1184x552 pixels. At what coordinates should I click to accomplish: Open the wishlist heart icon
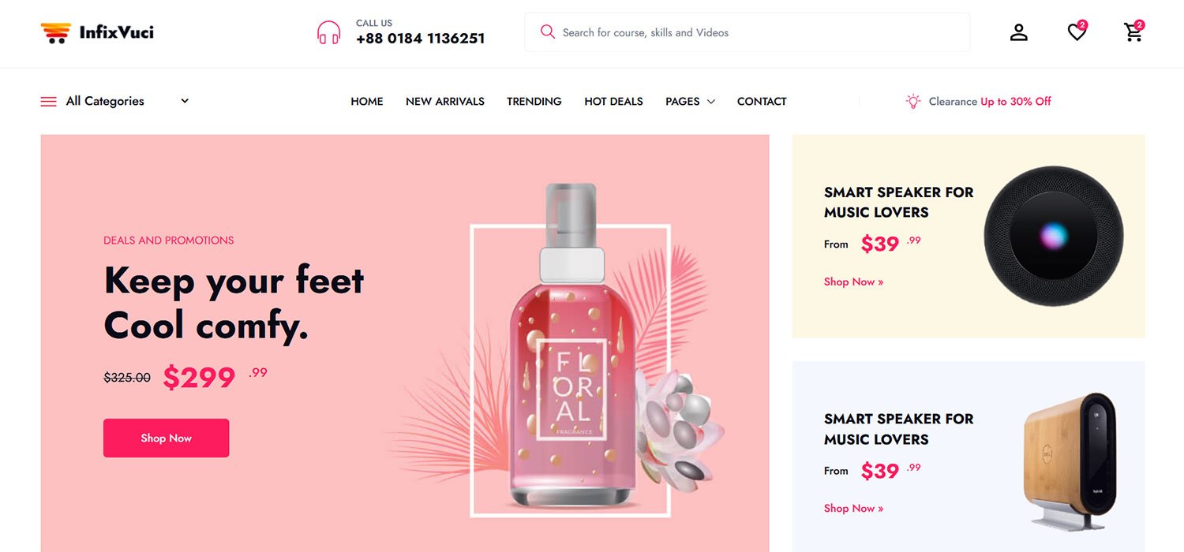(x=1077, y=32)
